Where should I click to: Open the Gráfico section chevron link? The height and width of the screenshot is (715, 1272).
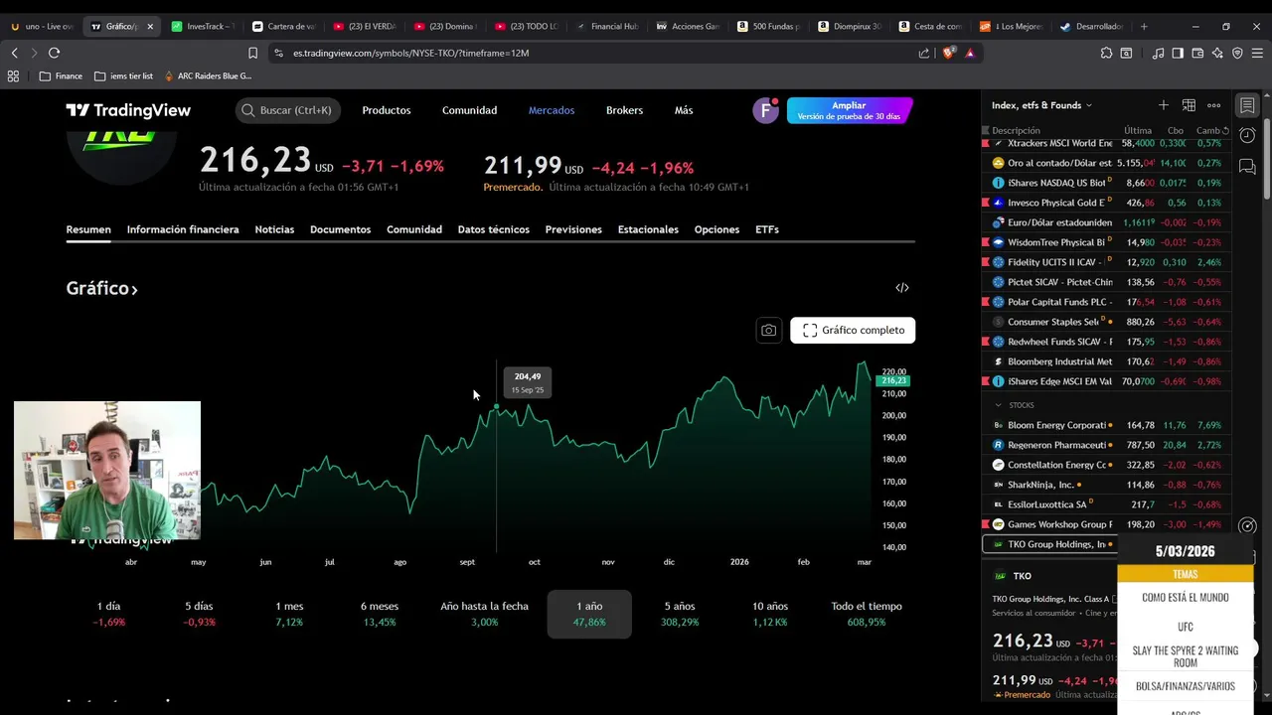[x=101, y=288]
